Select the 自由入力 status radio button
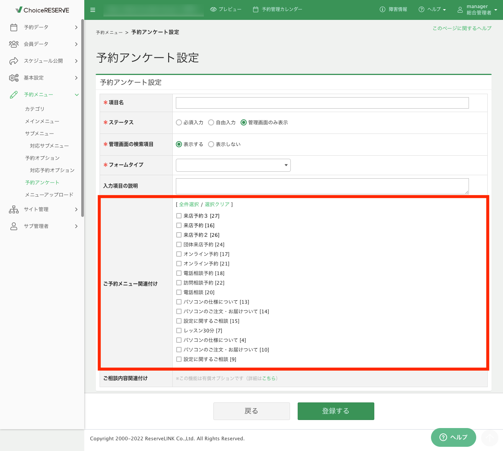The width and height of the screenshot is (503, 451). [211, 122]
